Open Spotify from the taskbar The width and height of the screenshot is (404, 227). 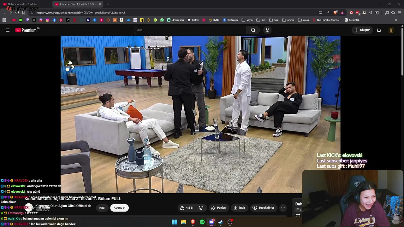click(202, 222)
